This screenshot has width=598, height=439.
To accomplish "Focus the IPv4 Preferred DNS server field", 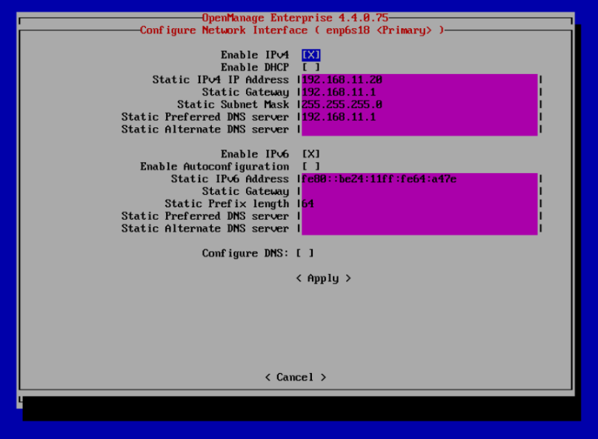I will coord(419,117).
